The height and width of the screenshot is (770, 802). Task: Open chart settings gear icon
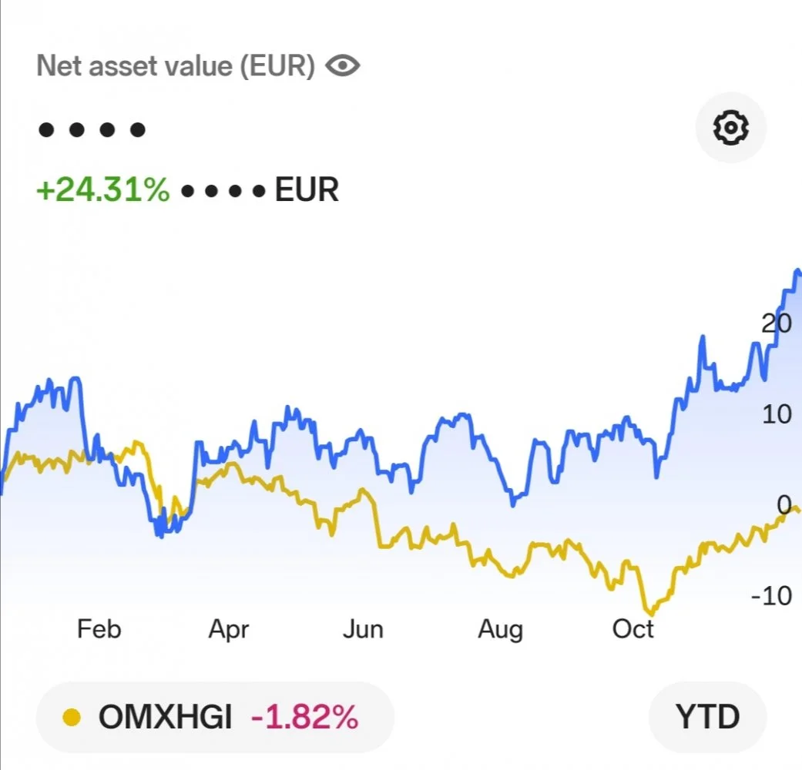tap(730, 128)
